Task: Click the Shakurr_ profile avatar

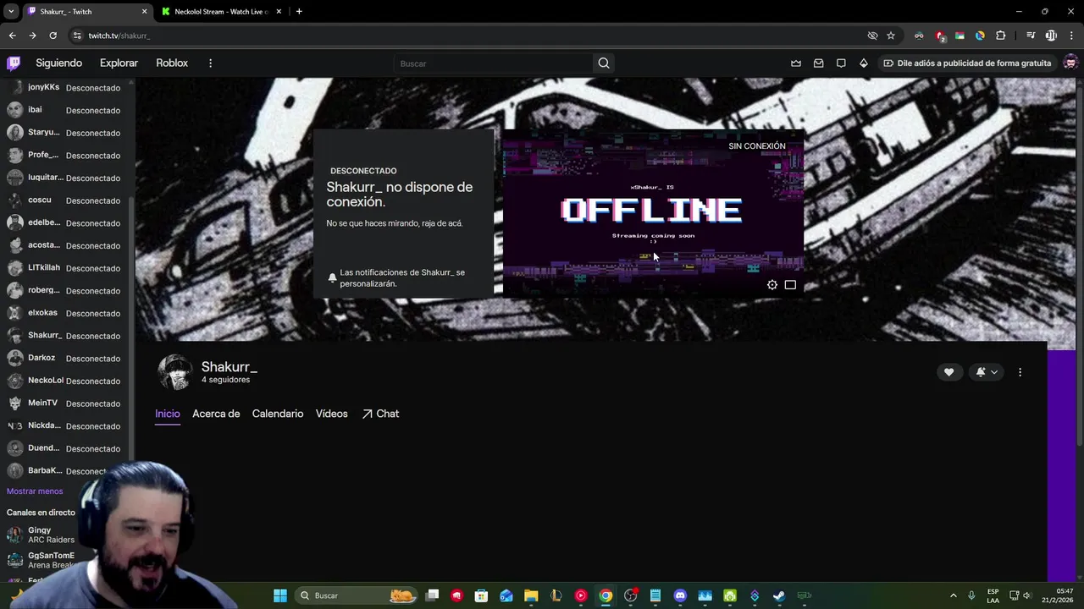Action: pos(174,372)
